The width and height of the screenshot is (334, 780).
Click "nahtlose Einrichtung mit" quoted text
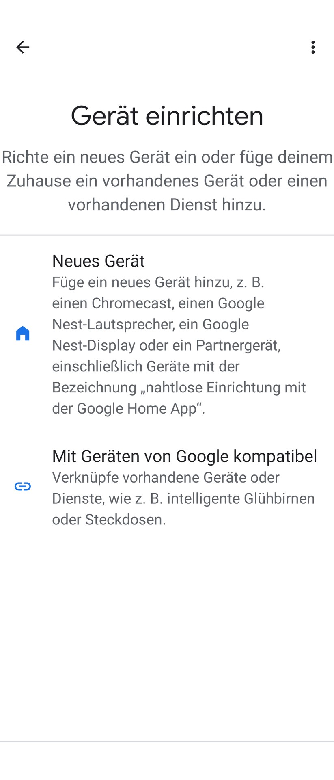(x=225, y=387)
